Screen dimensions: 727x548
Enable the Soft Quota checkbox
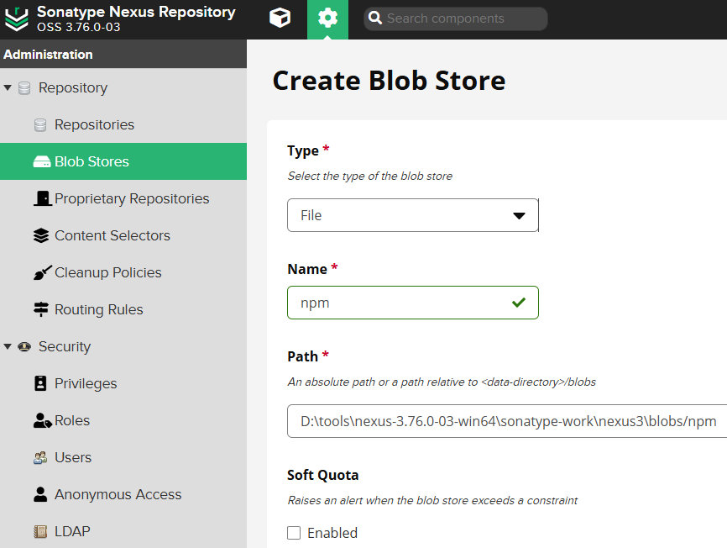coord(294,533)
